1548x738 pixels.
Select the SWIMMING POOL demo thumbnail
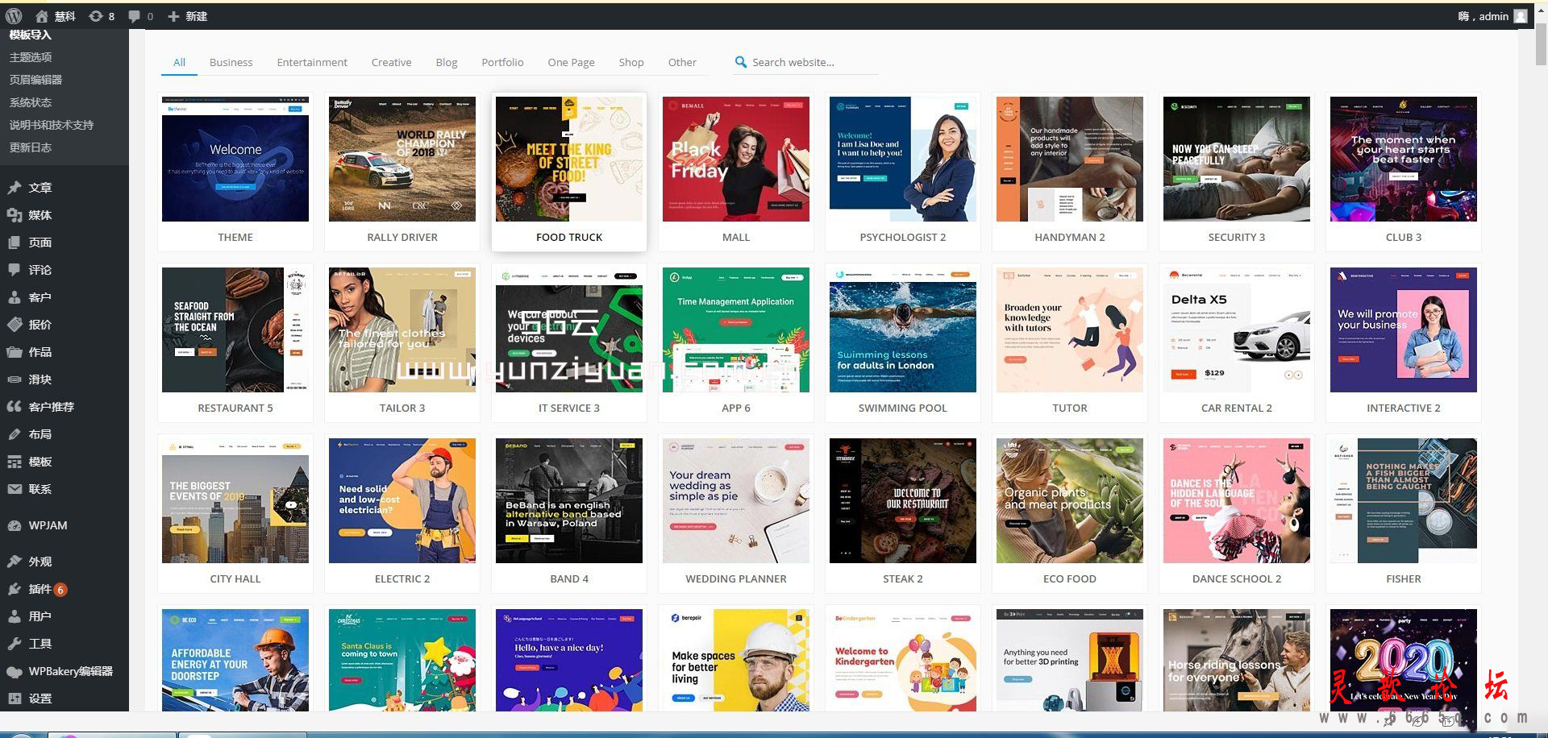(x=903, y=330)
